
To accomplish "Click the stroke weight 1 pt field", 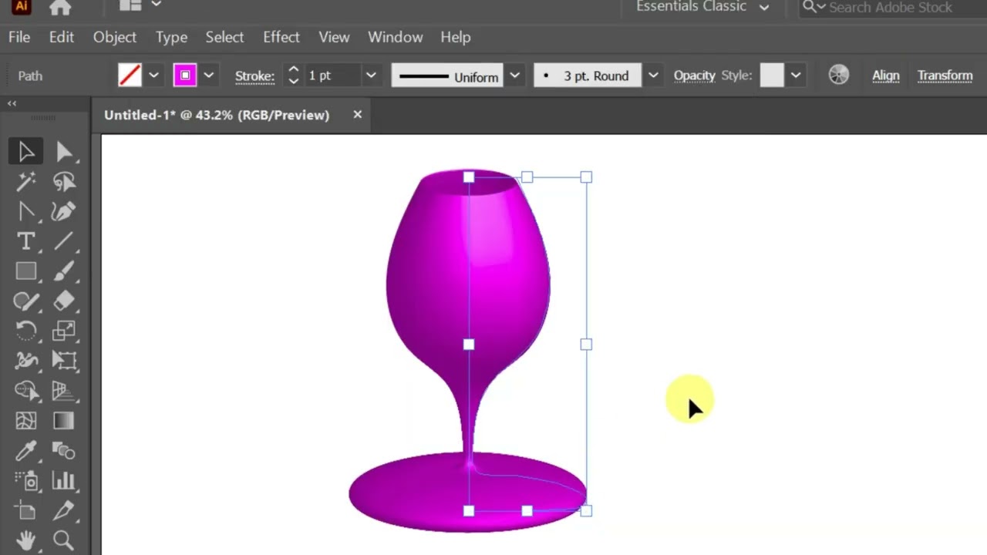I will [x=332, y=76].
